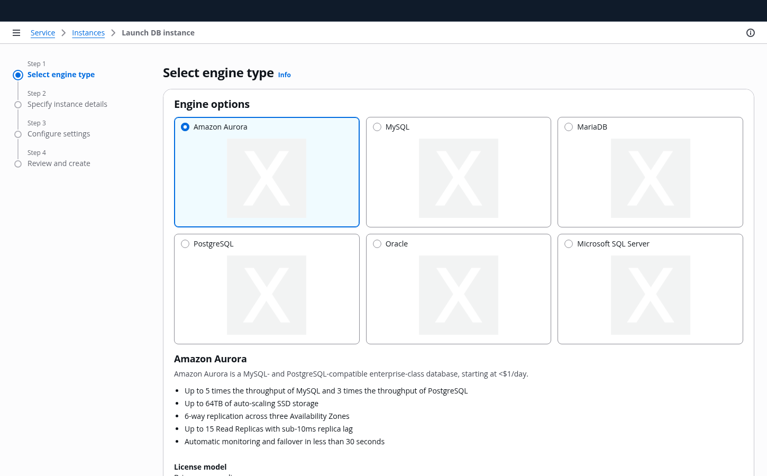Select the Step 1 Select engine type step
The image size is (767, 476).
tap(61, 75)
